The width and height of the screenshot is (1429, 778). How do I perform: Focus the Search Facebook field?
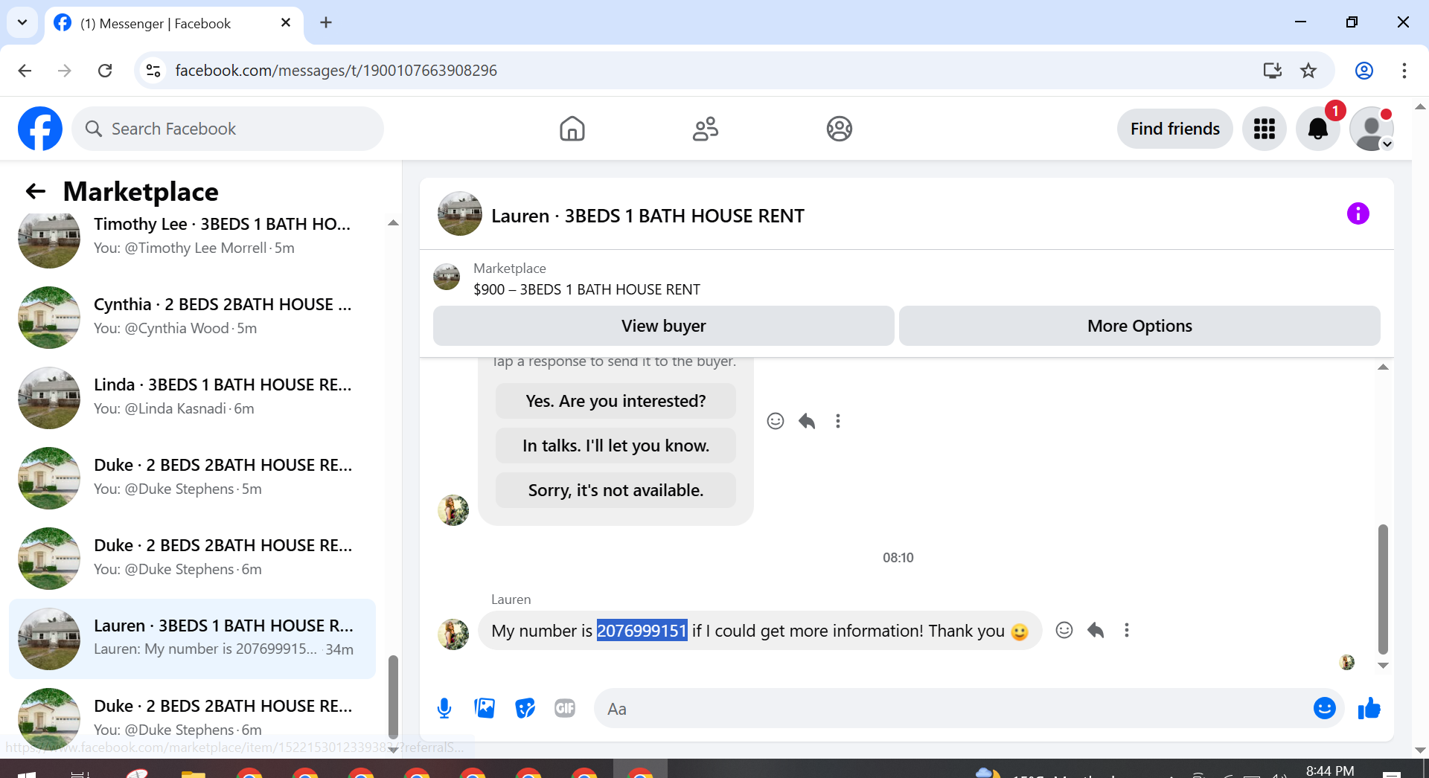228,129
